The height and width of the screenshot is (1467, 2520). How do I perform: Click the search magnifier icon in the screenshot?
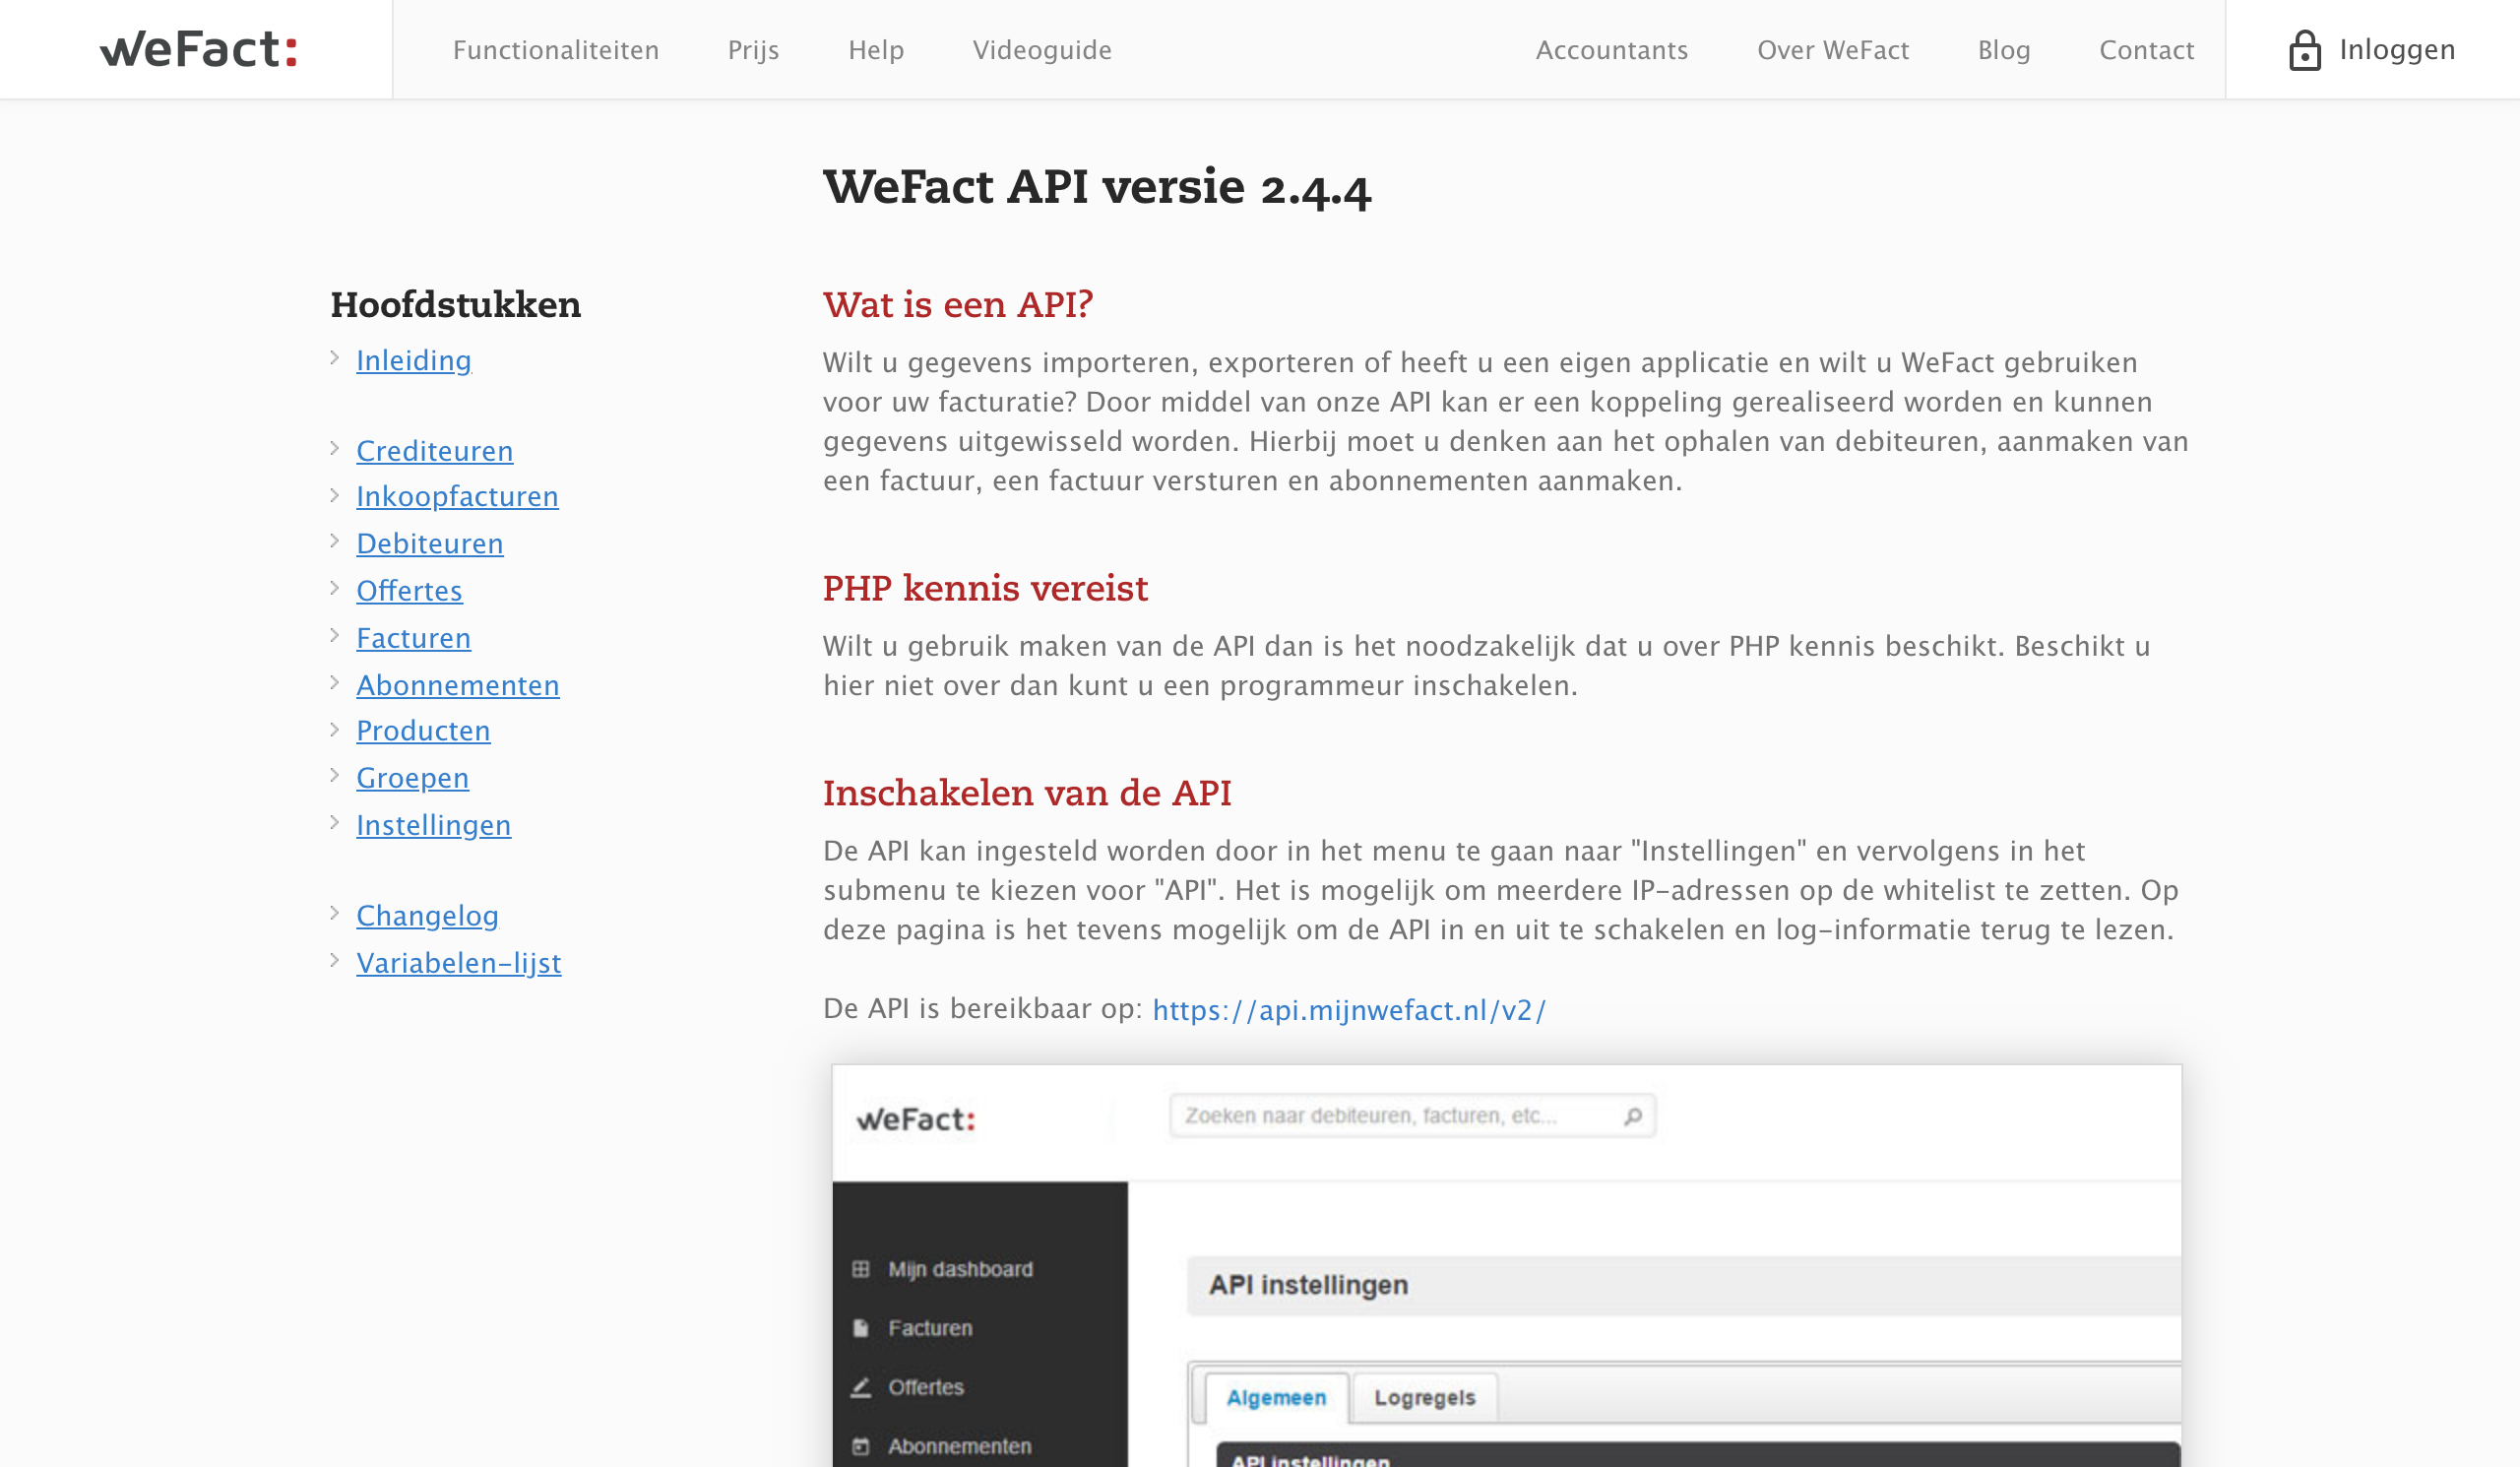click(x=1632, y=1116)
